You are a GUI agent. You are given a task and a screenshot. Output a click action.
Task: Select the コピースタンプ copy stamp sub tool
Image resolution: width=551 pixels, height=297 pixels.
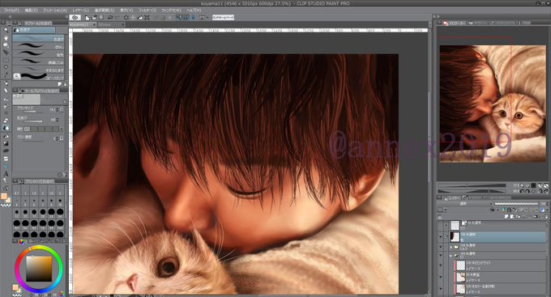[39, 77]
